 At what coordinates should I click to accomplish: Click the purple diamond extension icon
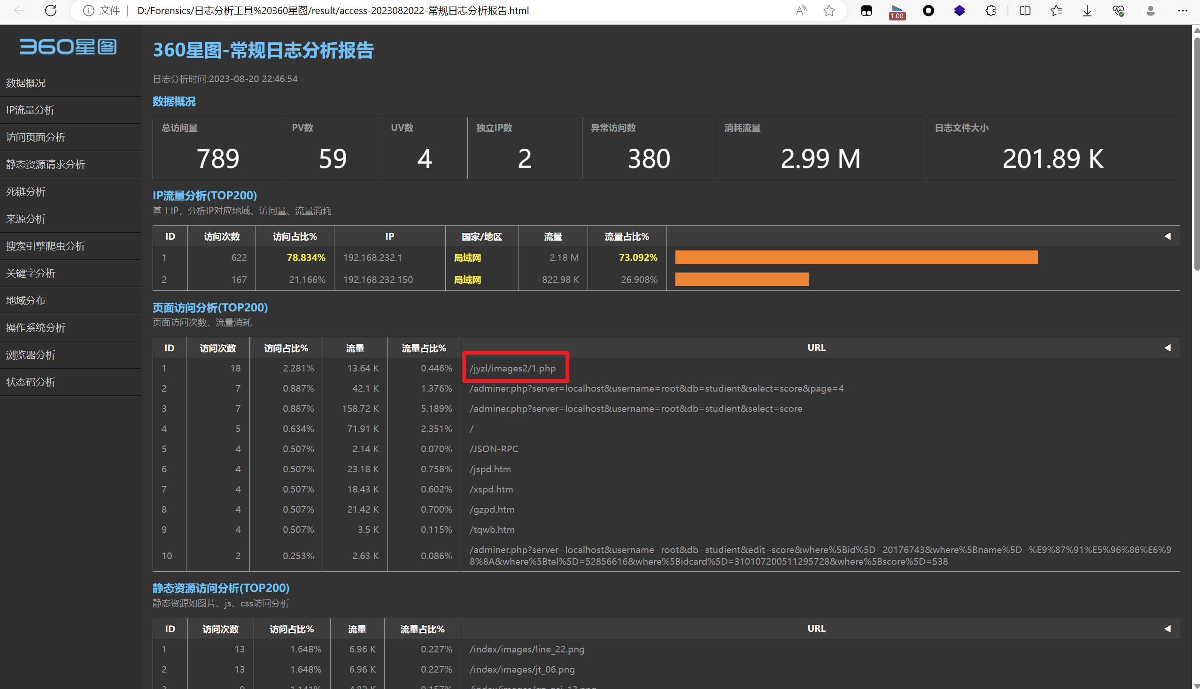click(x=960, y=10)
